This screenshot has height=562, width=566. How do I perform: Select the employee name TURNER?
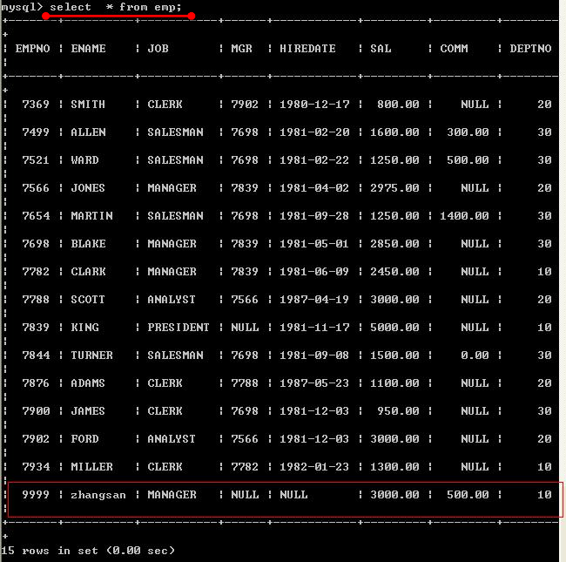[x=91, y=355]
